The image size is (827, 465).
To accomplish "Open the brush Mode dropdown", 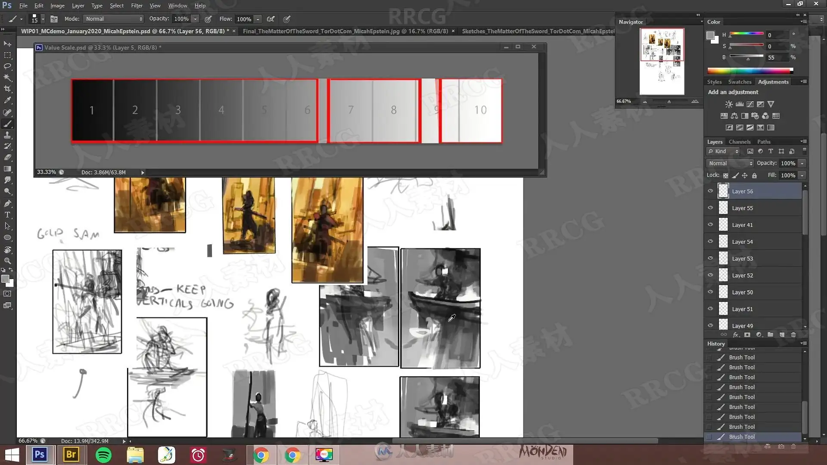I will tap(114, 19).
